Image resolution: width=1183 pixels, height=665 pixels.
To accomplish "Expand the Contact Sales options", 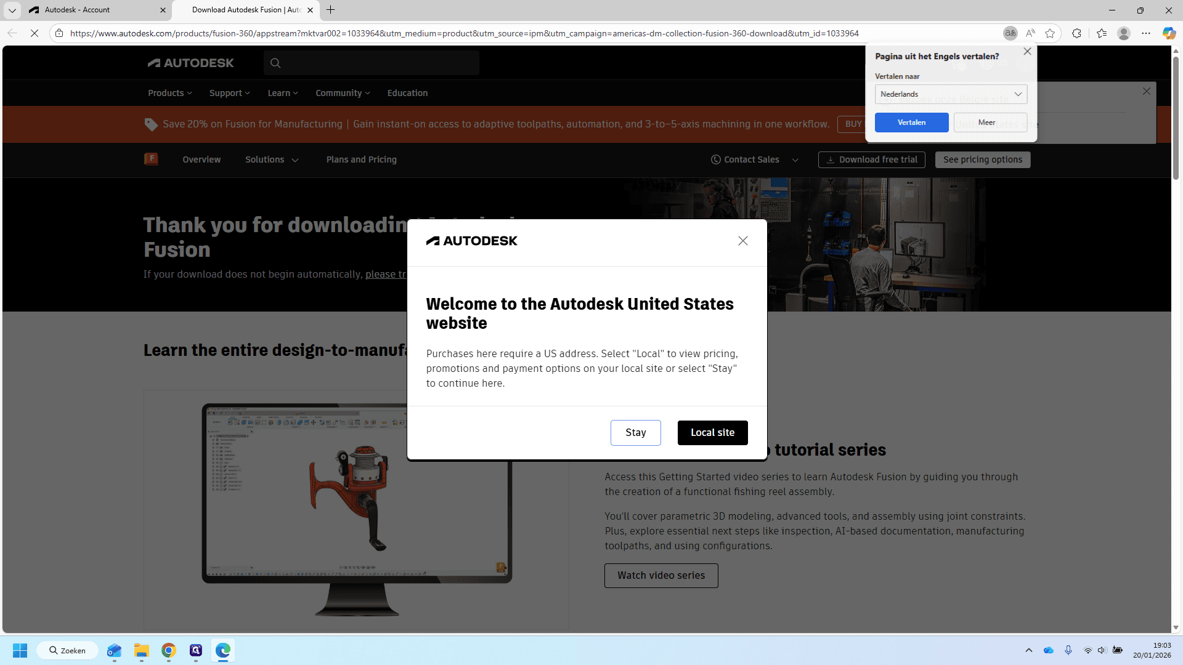I will (x=795, y=160).
